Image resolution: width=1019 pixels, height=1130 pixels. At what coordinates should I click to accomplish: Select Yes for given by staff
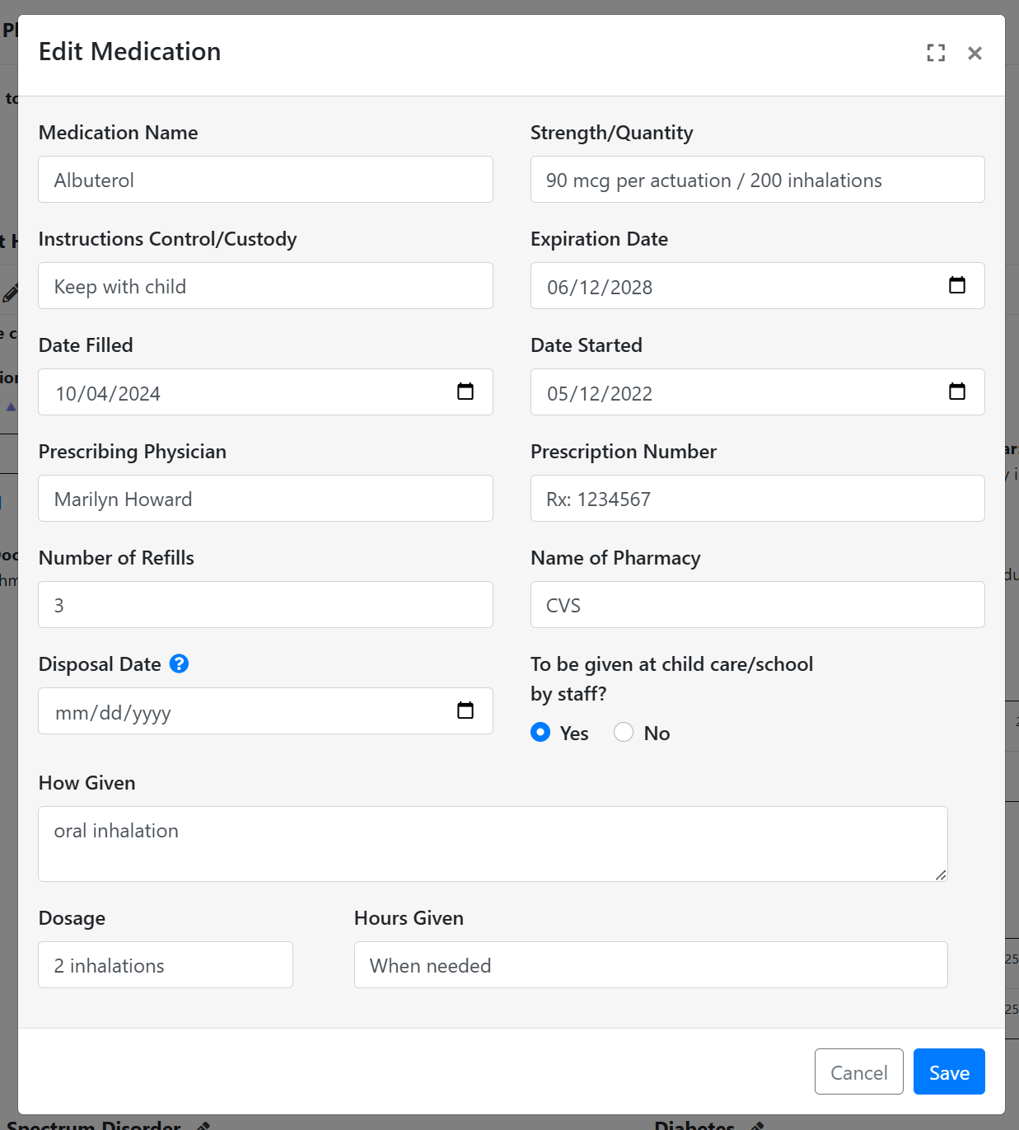point(540,732)
